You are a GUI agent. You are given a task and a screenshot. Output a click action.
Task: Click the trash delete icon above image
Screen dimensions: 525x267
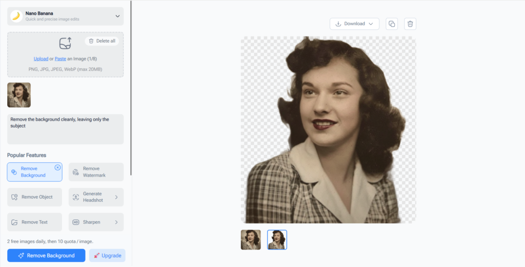[409, 24]
